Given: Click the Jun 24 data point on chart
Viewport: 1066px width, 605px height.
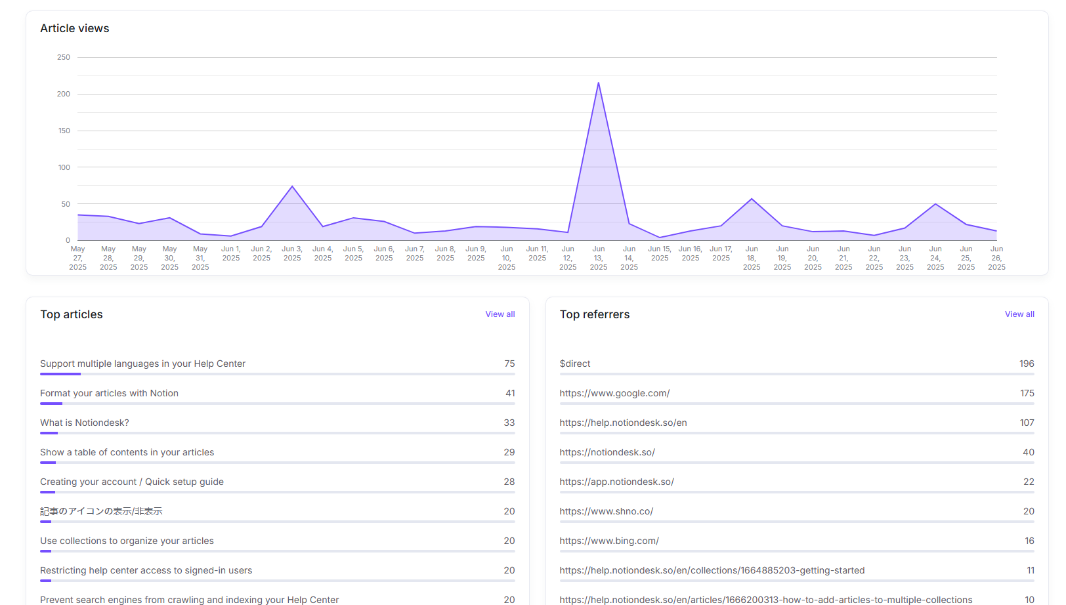Looking at the screenshot, I should coord(935,204).
